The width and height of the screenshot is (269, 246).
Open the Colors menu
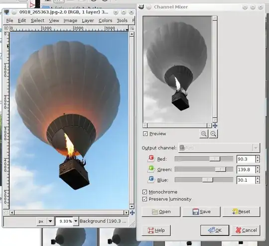[x=105, y=20]
